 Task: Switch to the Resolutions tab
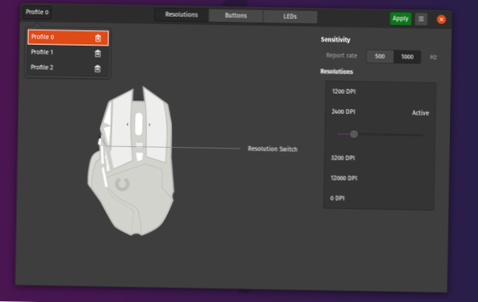[x=181, y=15]
